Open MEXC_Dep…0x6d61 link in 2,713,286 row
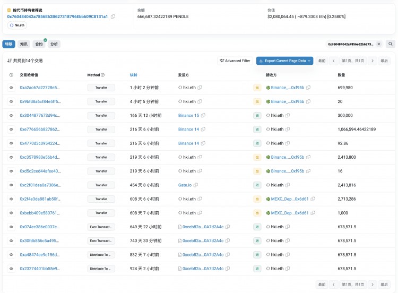The image size is (398, 293). coord(290,199)
